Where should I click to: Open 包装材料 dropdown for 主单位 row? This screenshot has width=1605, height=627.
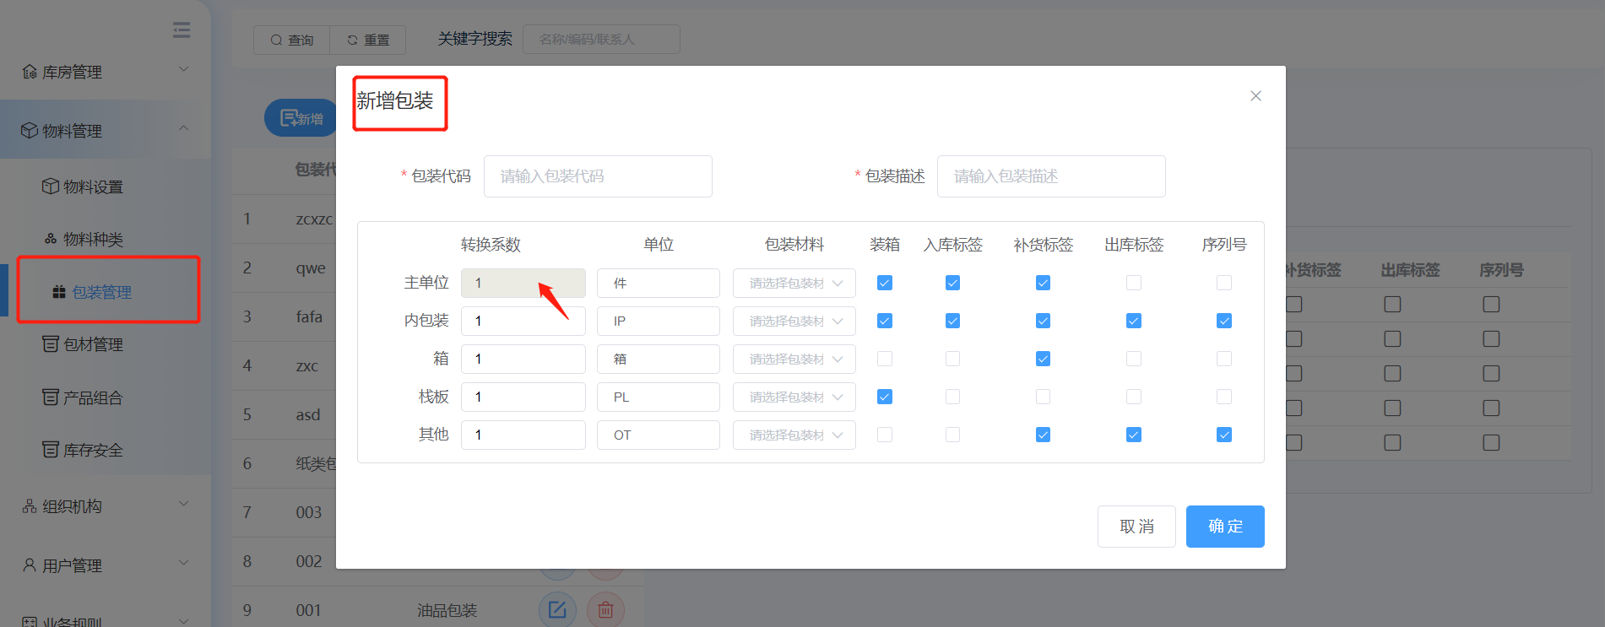click(x=794, y=283)
